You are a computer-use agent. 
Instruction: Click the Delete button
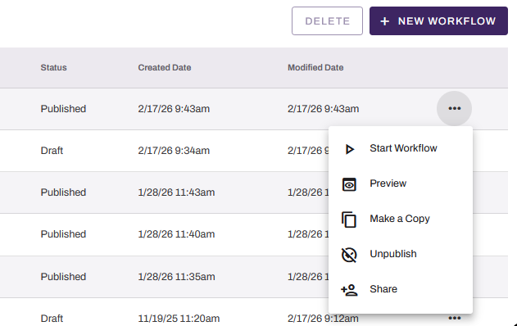point(327,21)
